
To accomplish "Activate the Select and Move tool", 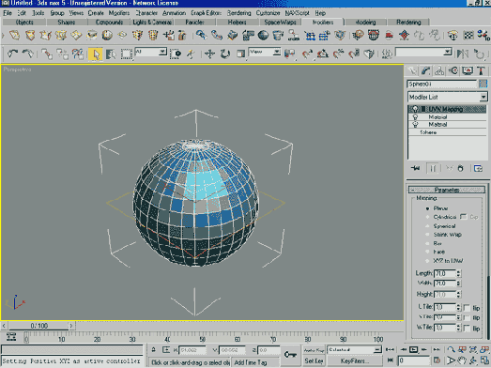I will tap(209, 54).
